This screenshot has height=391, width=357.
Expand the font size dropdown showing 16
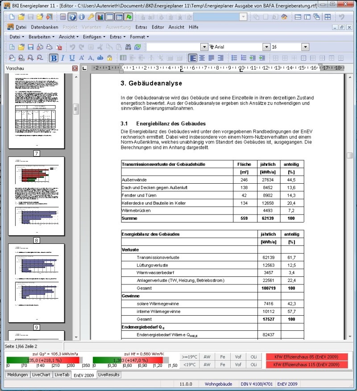(x=305, y=47)
